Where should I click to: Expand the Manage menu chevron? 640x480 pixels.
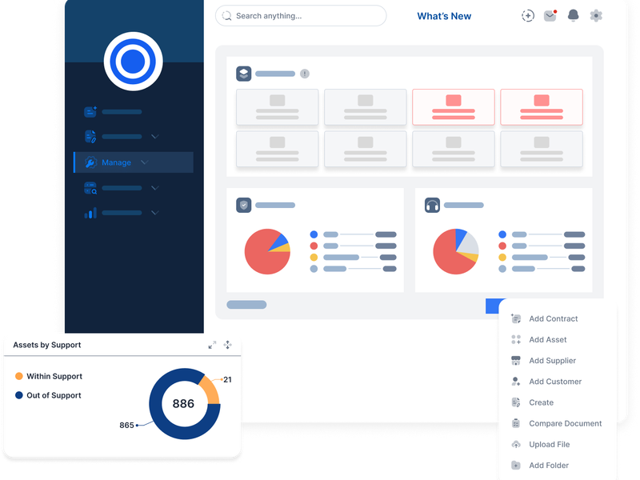point(144,162)
